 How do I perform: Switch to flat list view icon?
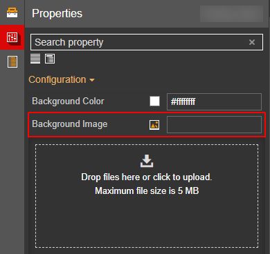pyautogui.click(x=35, y=59)
